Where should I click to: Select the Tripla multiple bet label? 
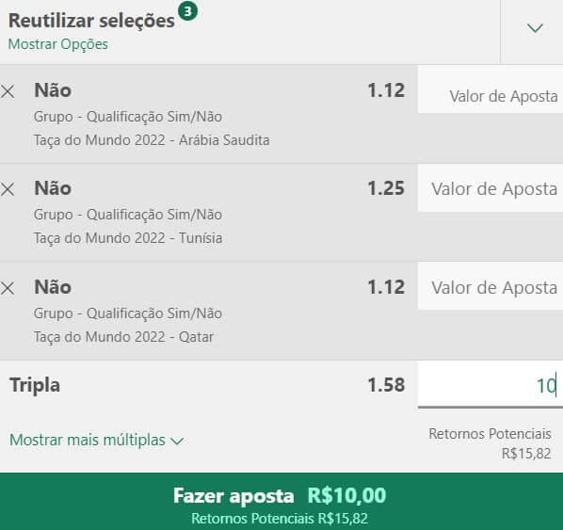pos(35,386)
